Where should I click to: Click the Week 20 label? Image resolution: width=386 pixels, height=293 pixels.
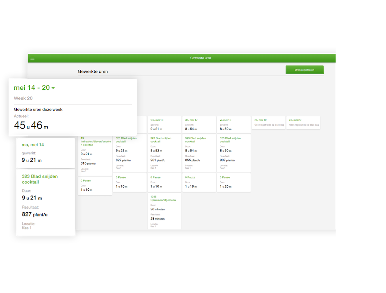(23, 98)
